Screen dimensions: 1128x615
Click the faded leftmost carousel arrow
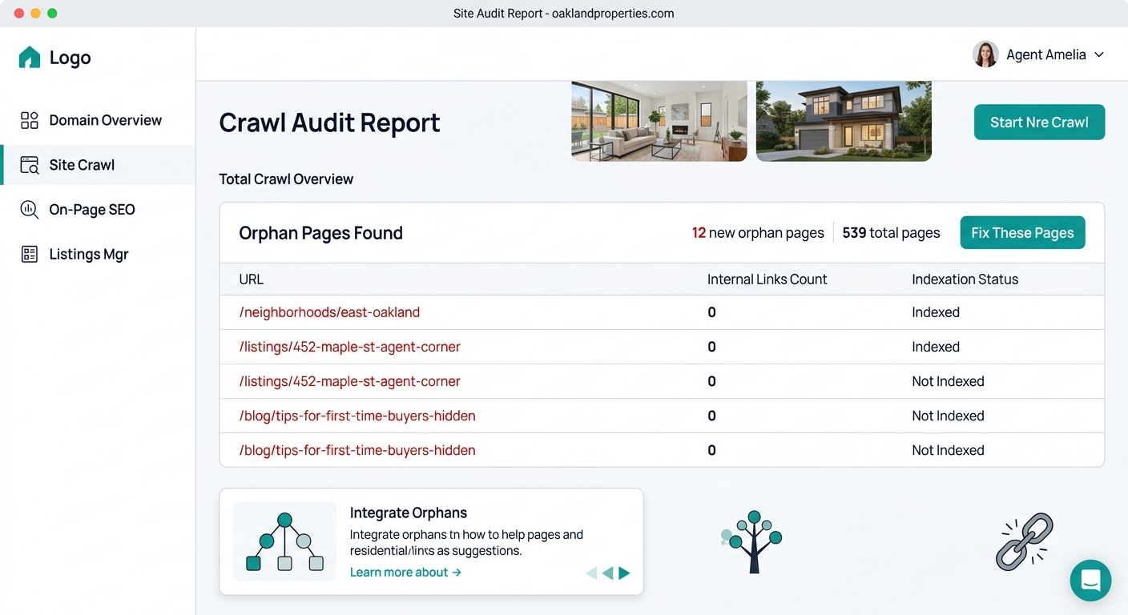coord(591,573)
